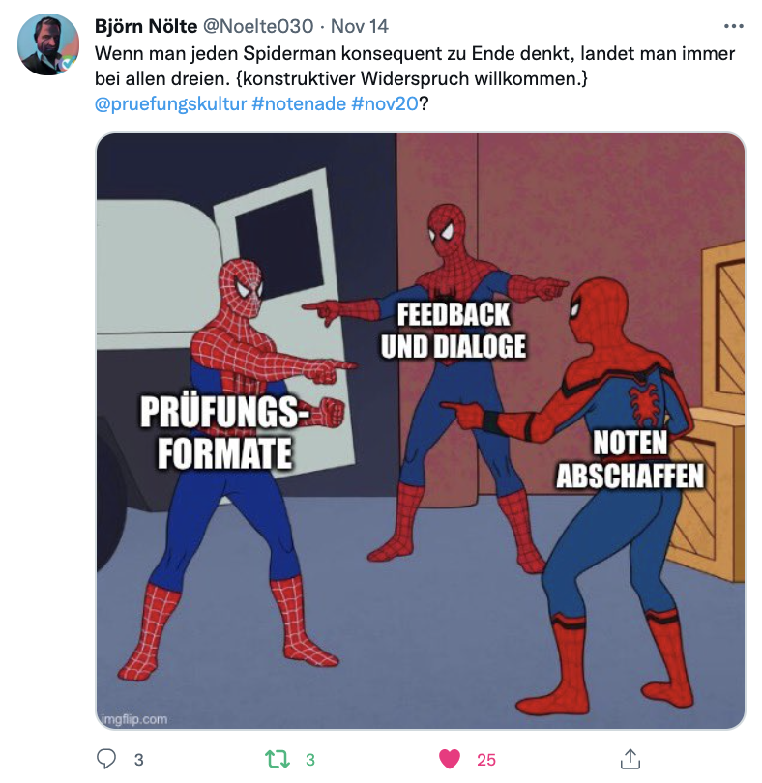
Task: Click the reply speech bubble icon
Action: pyautogui.click(x=106, y=759)
